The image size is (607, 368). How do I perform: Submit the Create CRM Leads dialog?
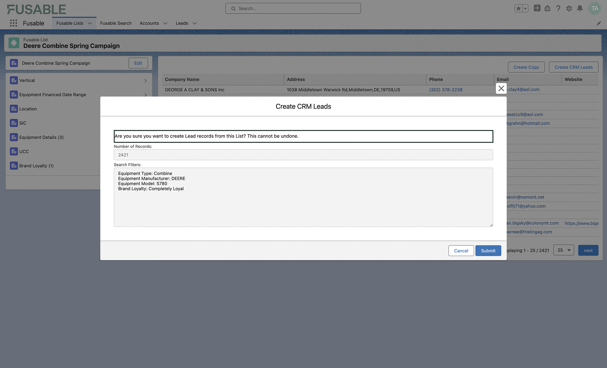point(488,251)
